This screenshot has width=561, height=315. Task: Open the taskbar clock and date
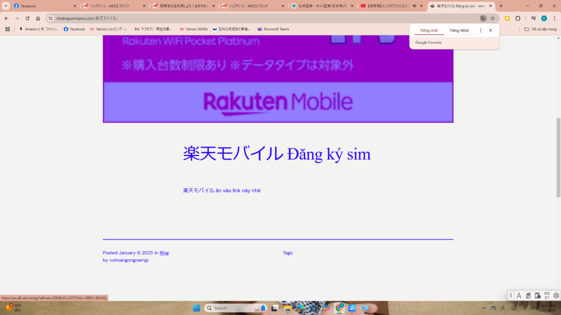coord(548,308)
